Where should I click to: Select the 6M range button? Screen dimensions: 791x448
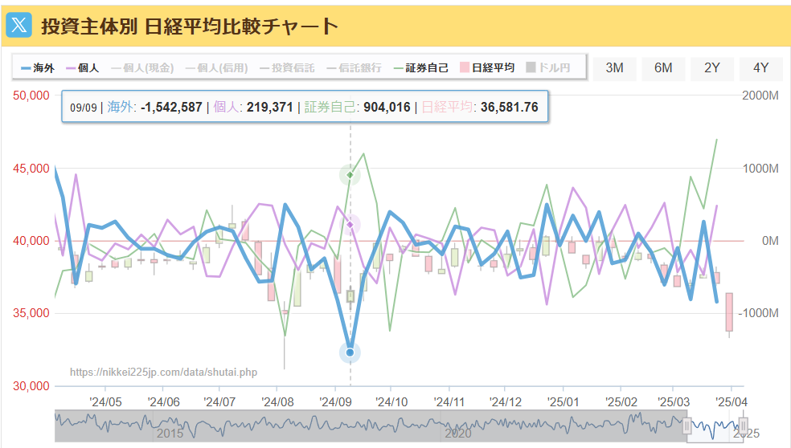[663, 68]
